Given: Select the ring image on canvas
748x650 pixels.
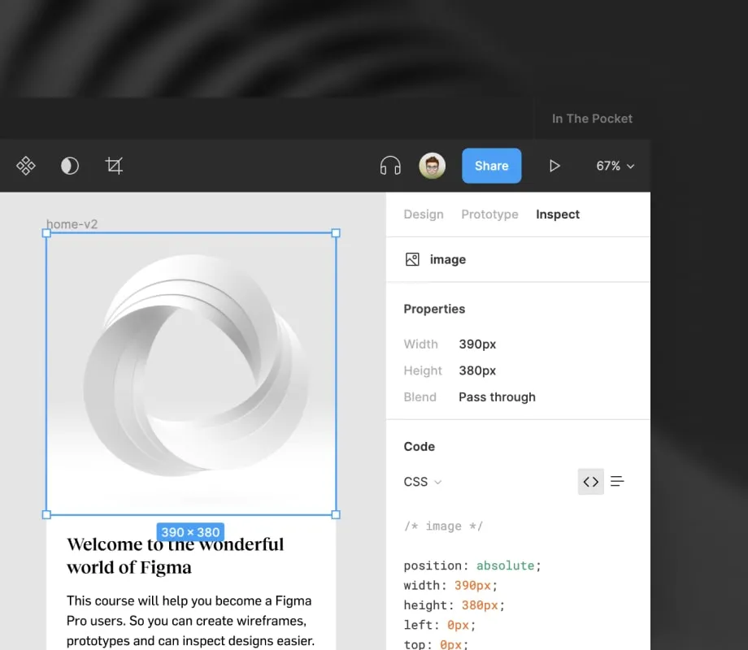Looking at the screenshot, I should click(191, 374).
